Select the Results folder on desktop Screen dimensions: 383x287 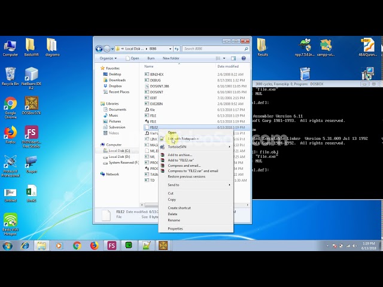point(263,48)
